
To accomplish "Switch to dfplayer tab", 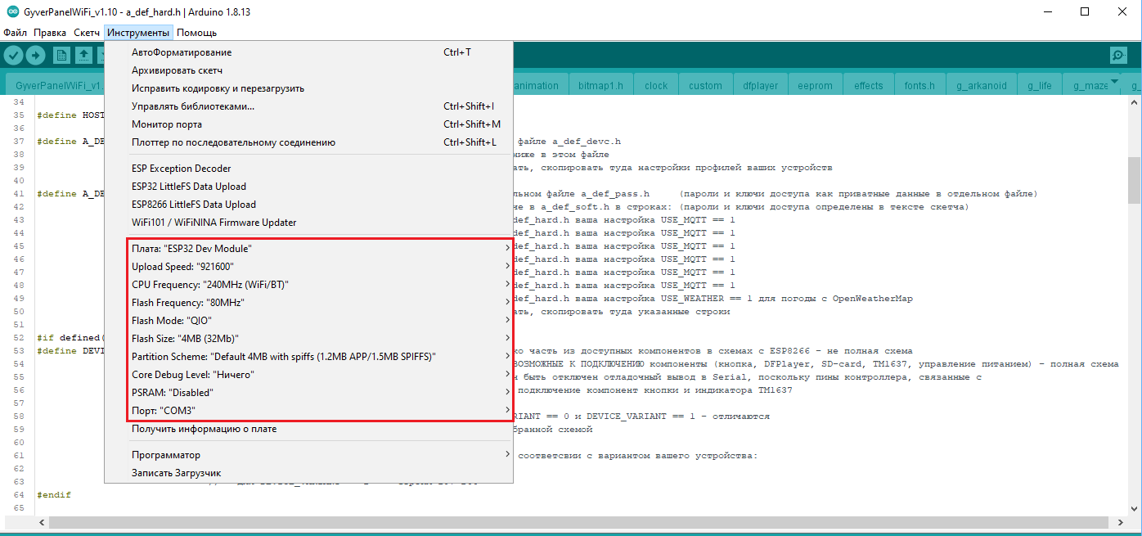I will point(760,85).
